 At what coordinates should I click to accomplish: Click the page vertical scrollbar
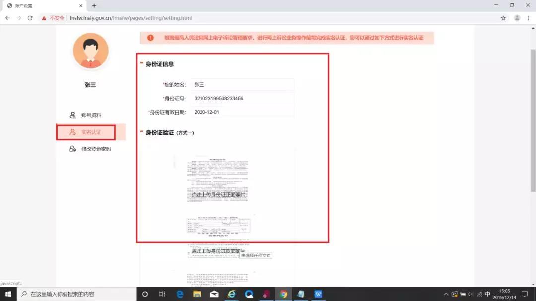pyautogui.click(x=533, y=120)
